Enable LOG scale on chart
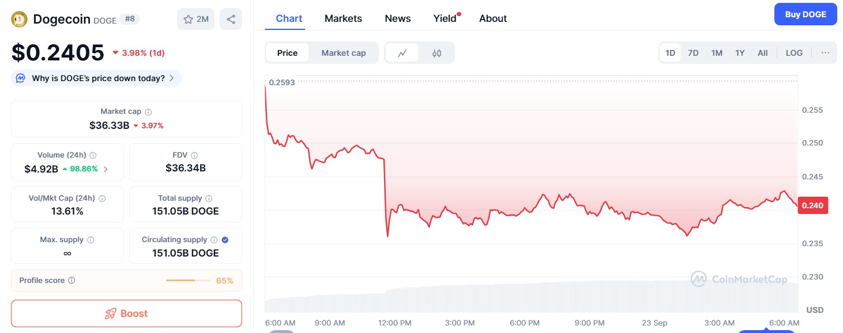 coord(793,53)
